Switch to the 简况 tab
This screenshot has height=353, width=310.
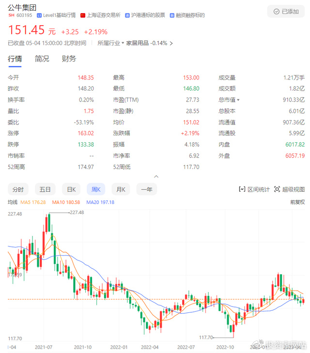tap(42, 59)
